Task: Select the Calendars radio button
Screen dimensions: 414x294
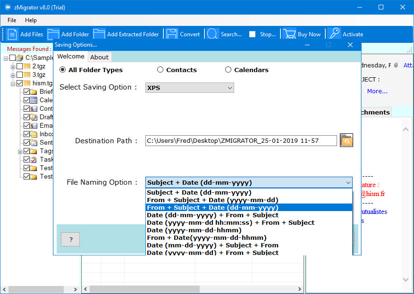Action: point(228,70)
